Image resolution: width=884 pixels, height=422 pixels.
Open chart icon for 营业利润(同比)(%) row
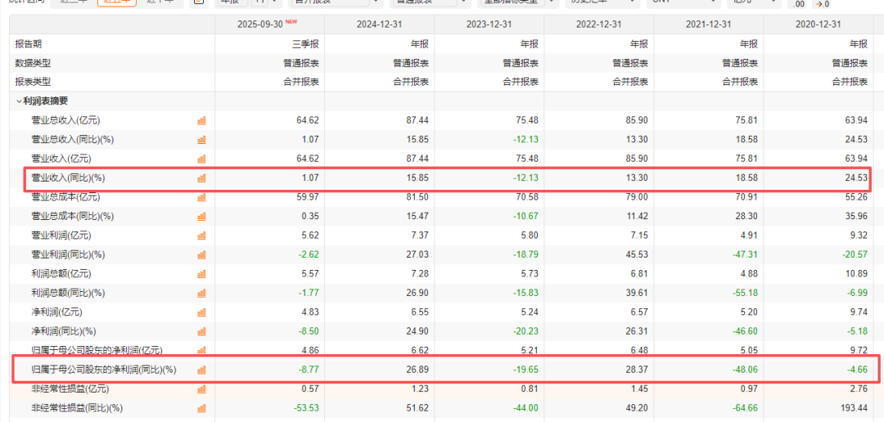202,254
